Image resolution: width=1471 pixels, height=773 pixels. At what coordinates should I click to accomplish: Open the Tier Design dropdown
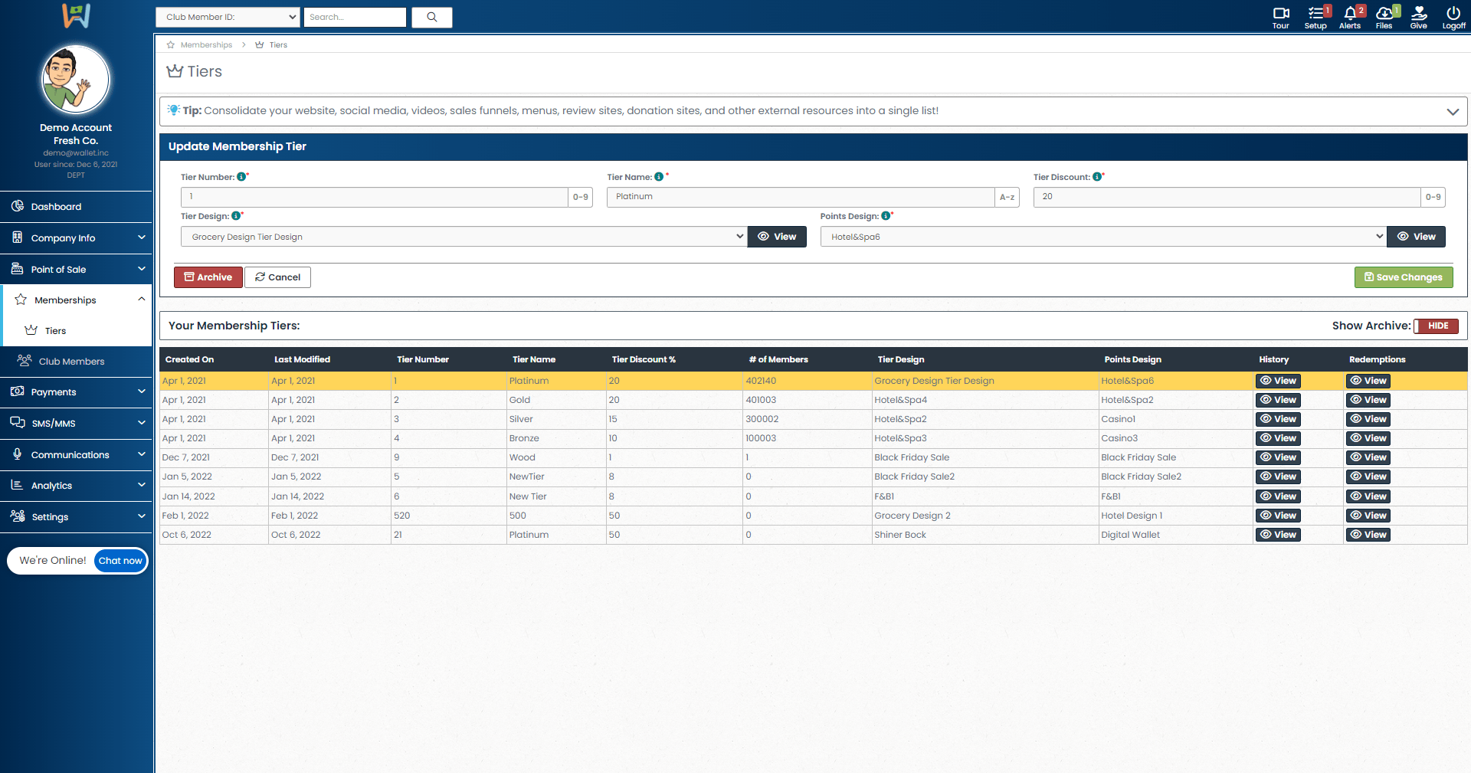(463, 237)
